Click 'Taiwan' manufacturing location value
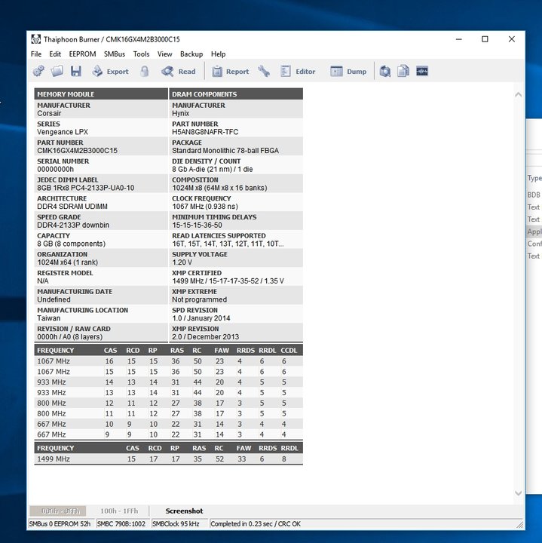The height and width of the screenshot is (543, 542). point(49,318)
